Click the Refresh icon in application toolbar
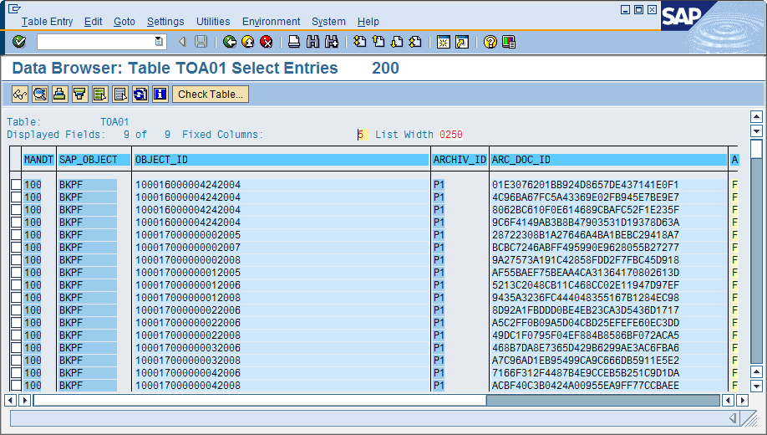The width and height of the screenshot is (767, 435). [x=140, y=95]
